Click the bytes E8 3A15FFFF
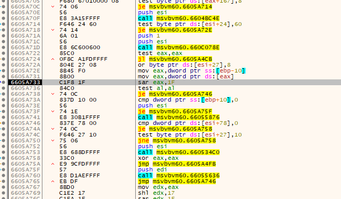Viewport: 341px width, 199px height. click(80, 18)
